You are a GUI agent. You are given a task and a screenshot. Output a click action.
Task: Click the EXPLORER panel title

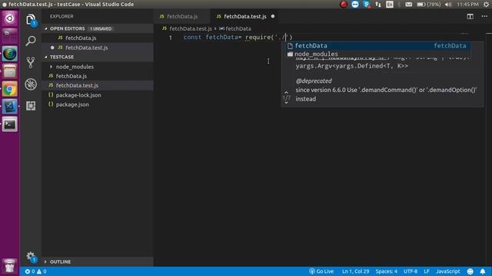61,16
